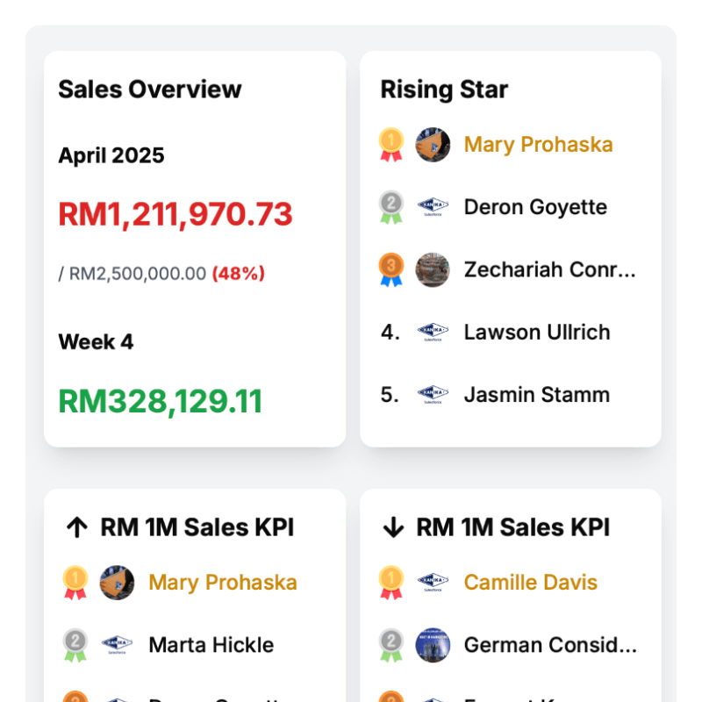Viewport: 702px width, 702px height.
Task: Select Marta Hickle in top KPI list
Action: click(x=211, y=645)
